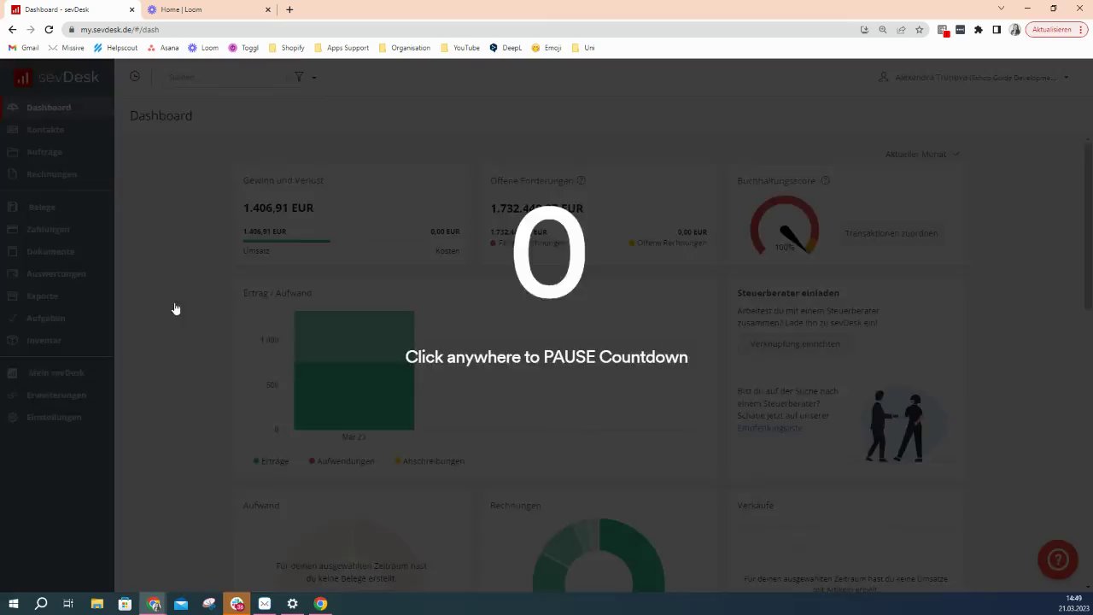Reload the page
This screenshot has width=1093, height=615.
pos(49,29)
